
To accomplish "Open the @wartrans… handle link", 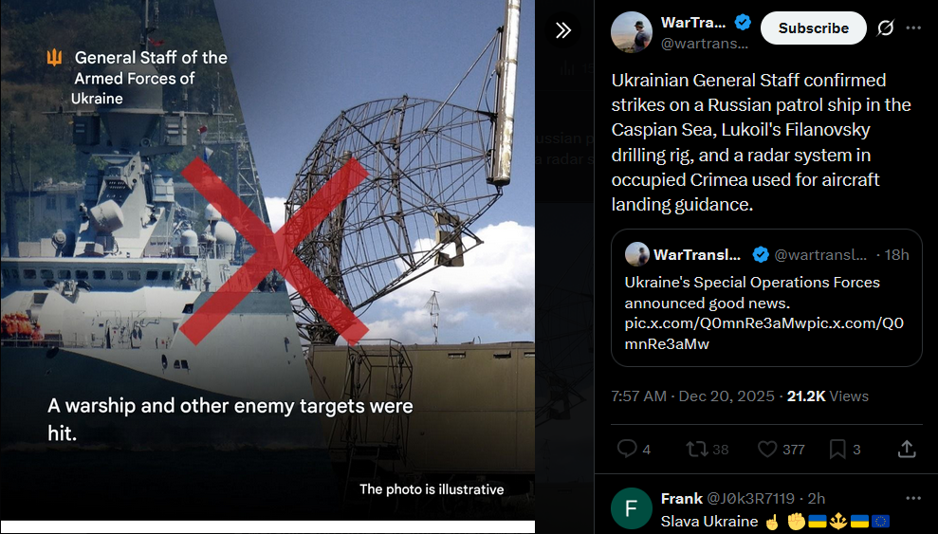I will click(704, 44).
